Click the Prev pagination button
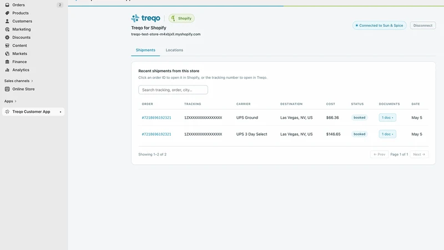 coord(380,154)
